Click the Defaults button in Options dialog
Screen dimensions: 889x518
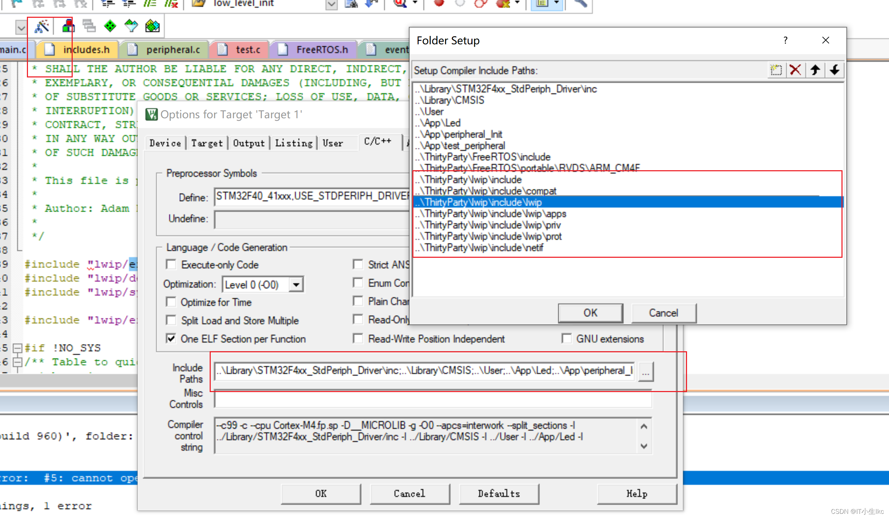tap(498, 494)
